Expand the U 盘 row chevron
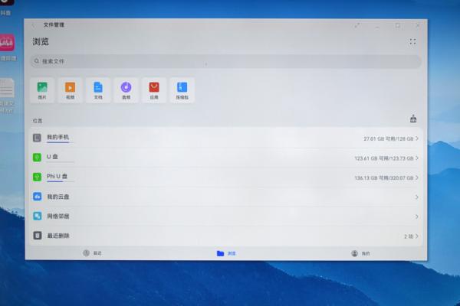 coord(417,158)
